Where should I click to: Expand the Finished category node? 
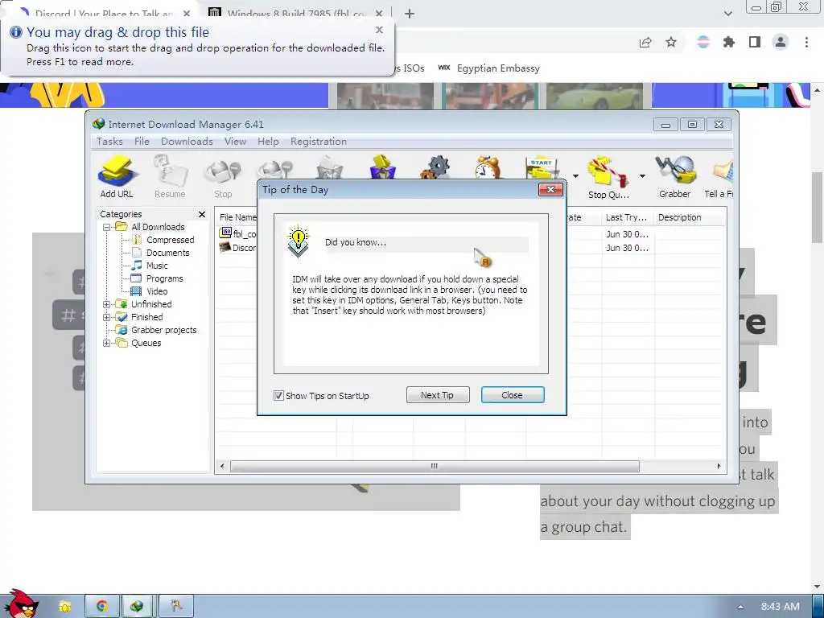tap(107, 317)
